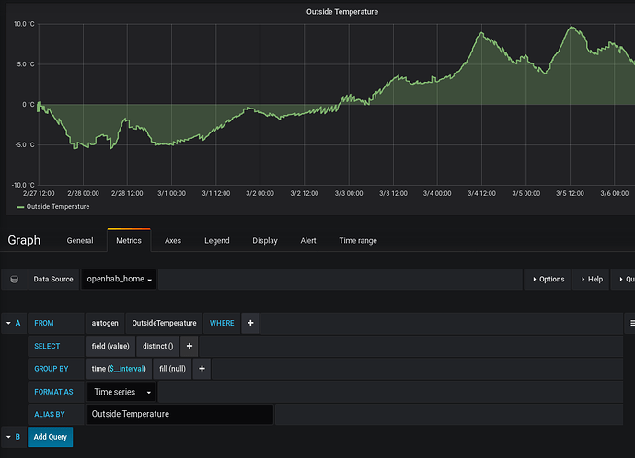Viewport: 635px width, 458px height.
Task: Add a SELECT function with the plus button
Action: (190, 346)
